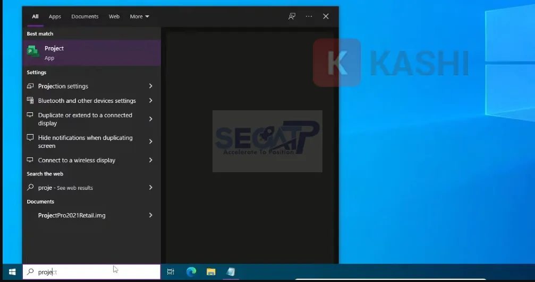Screen dimensions: 535x282
Task: Open ProjectPro2021Retail.img document
Action: (x=91, y=215)
